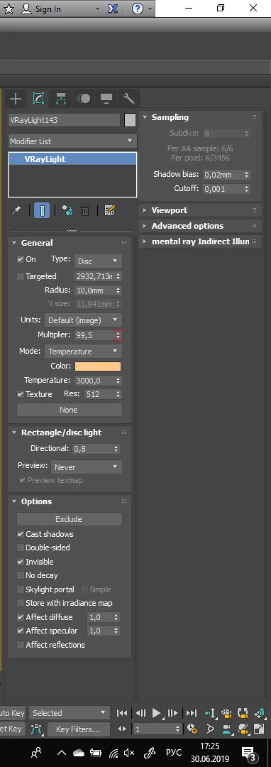Screen dimensions: 271x767
Task: Open the Utilities wrench tab
Action: click(129, 98)
